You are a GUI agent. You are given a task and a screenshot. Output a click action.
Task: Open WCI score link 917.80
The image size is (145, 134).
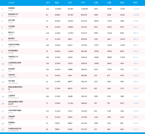tap(136, 21)
